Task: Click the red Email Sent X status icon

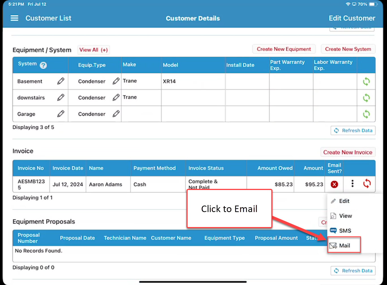Action: click(334, 184)
